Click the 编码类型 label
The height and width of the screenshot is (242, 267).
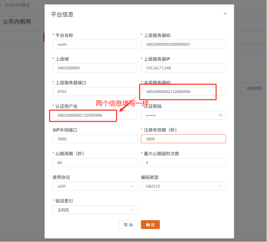(149, 177)
